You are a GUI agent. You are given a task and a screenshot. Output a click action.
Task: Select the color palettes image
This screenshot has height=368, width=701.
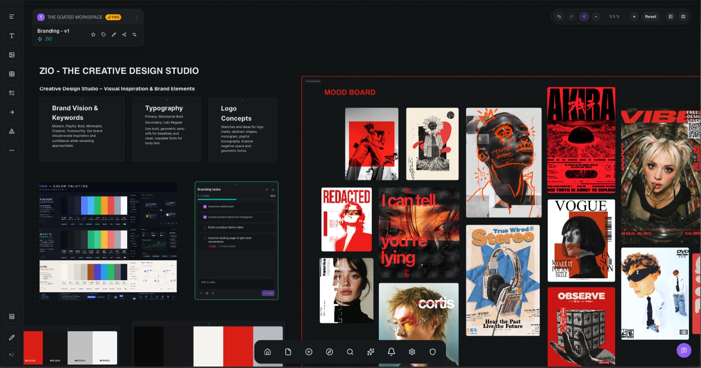[x=108, y=242]
